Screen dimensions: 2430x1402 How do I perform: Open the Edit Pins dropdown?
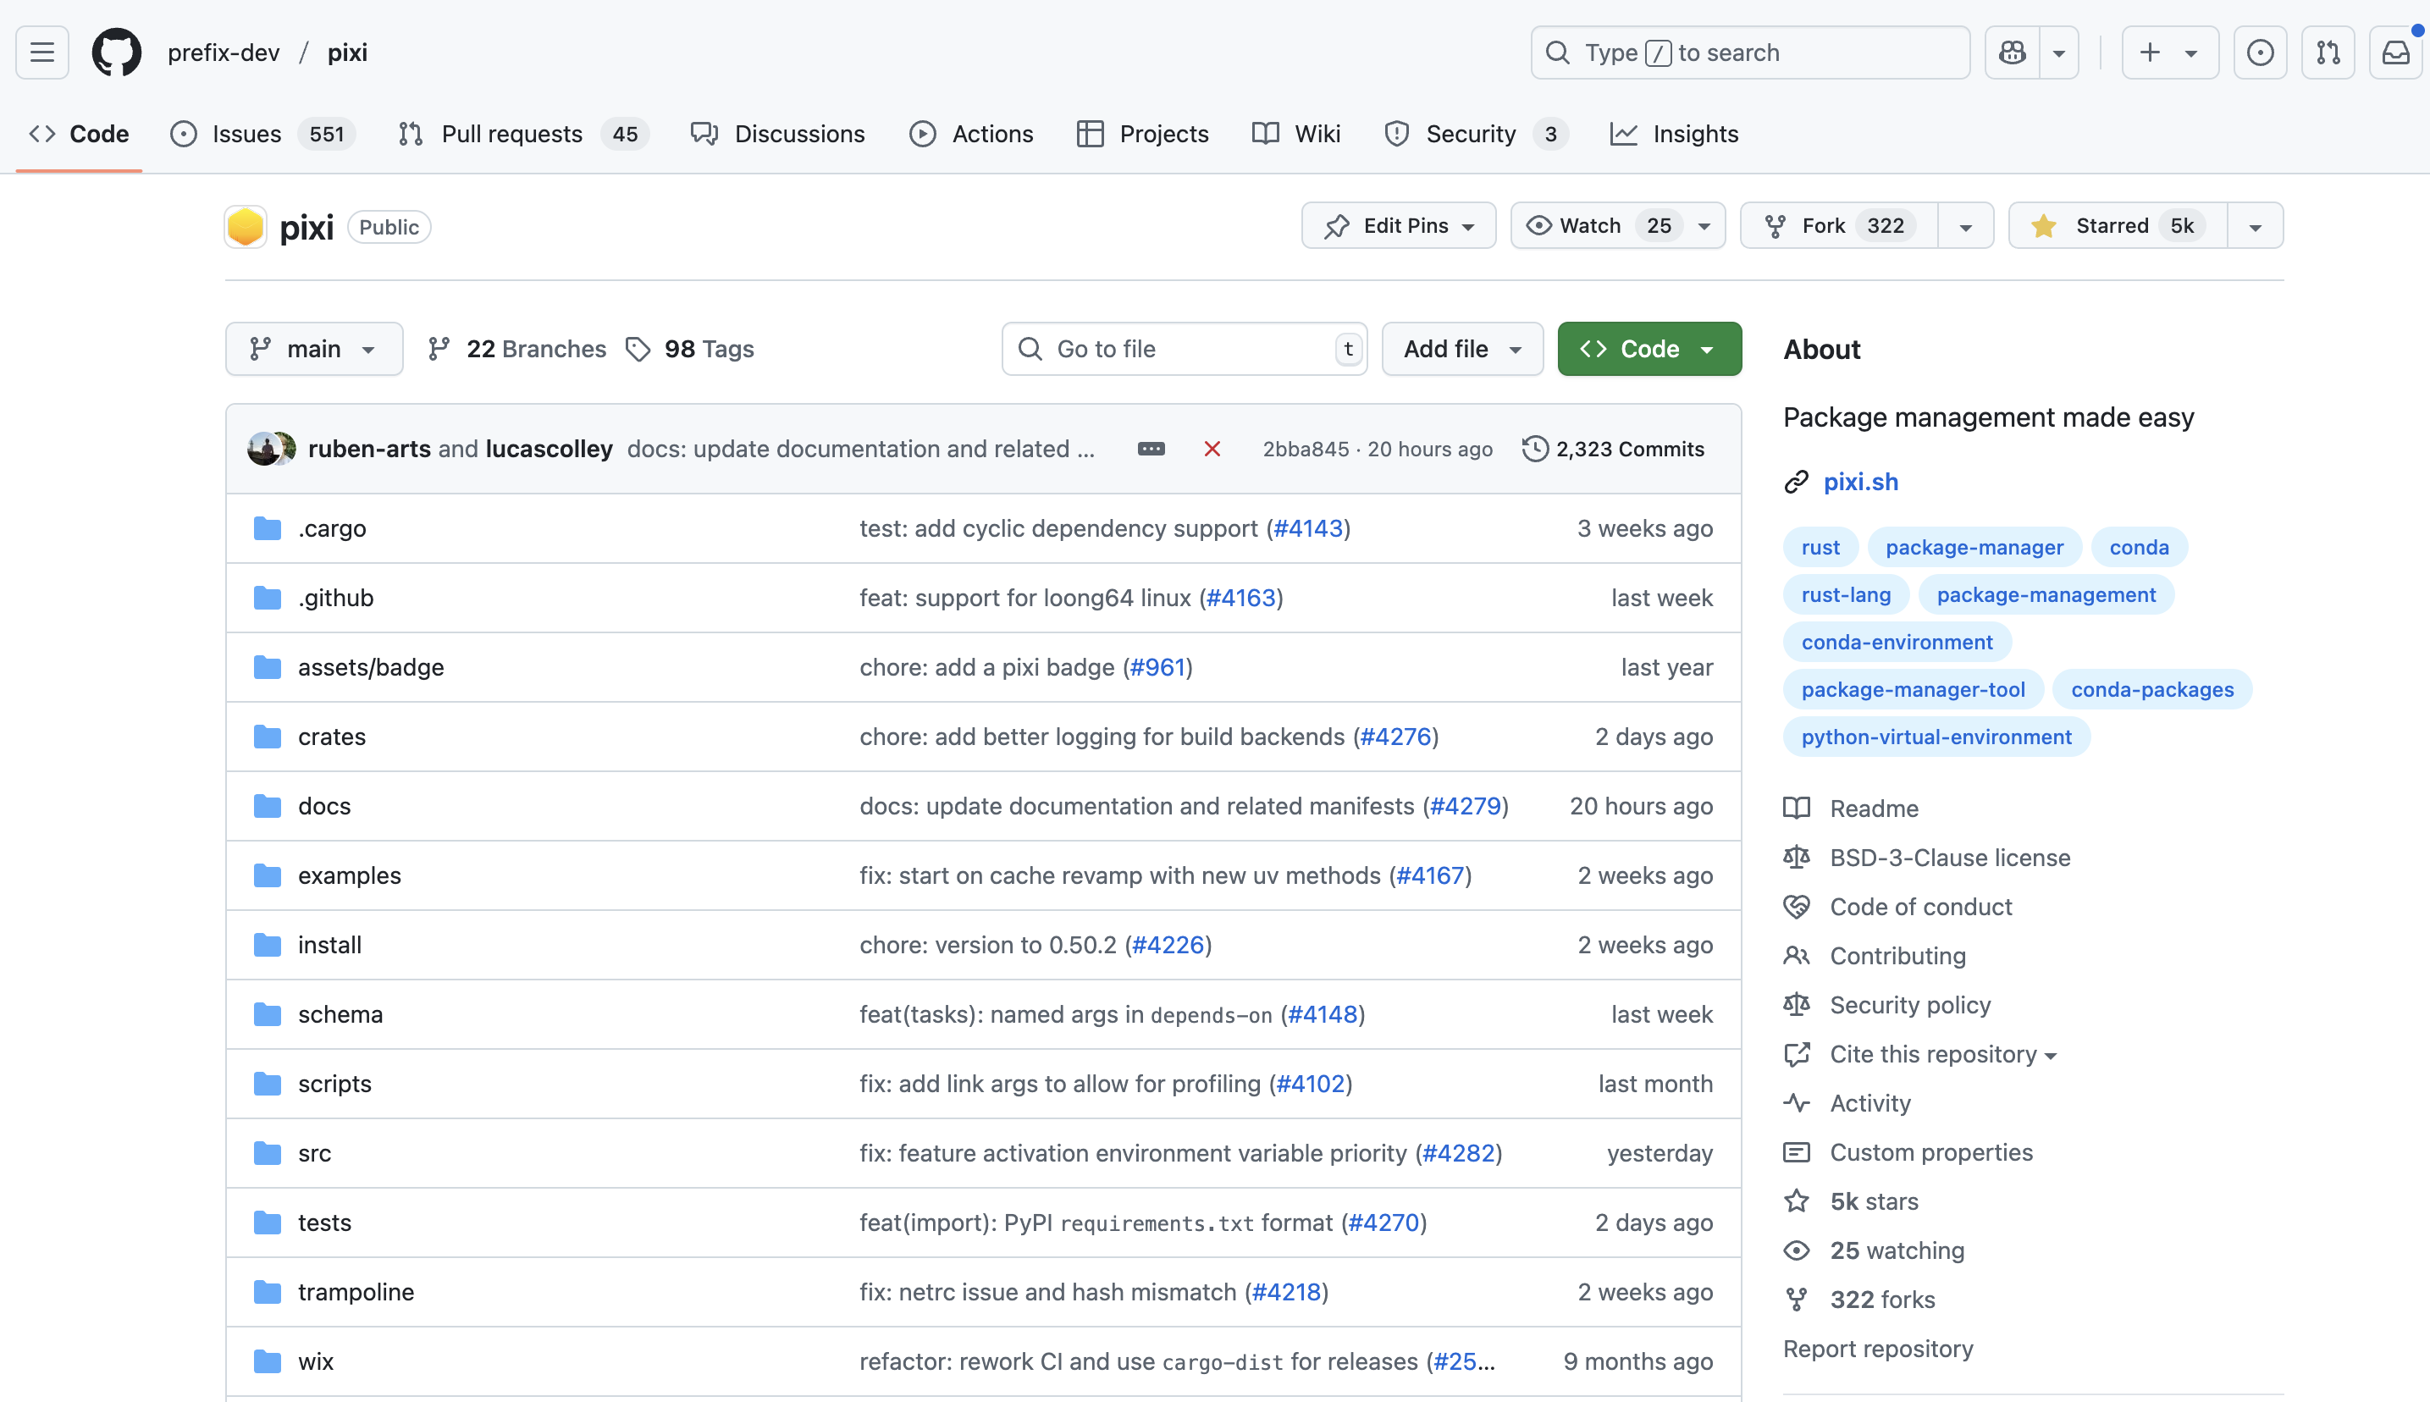tap(1398, 225)
